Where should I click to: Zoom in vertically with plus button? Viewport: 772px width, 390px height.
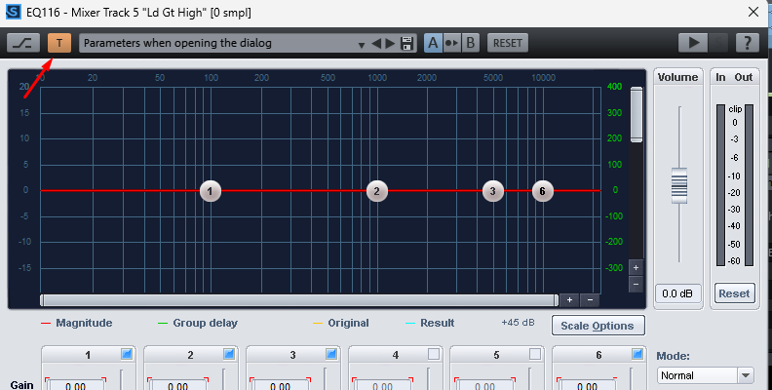click(x=637, y=268)
